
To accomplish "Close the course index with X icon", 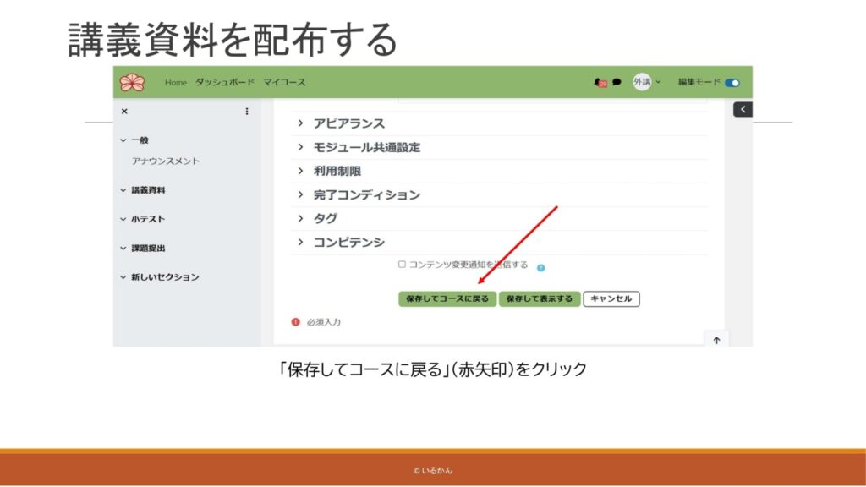I will click(124, 112).
